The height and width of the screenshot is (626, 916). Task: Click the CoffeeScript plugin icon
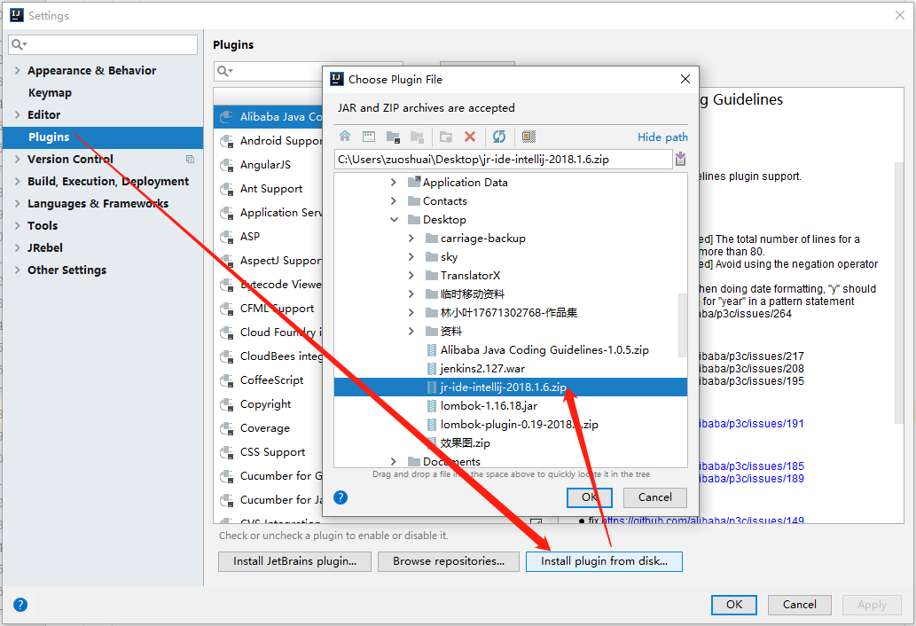(x=227, y=380)
